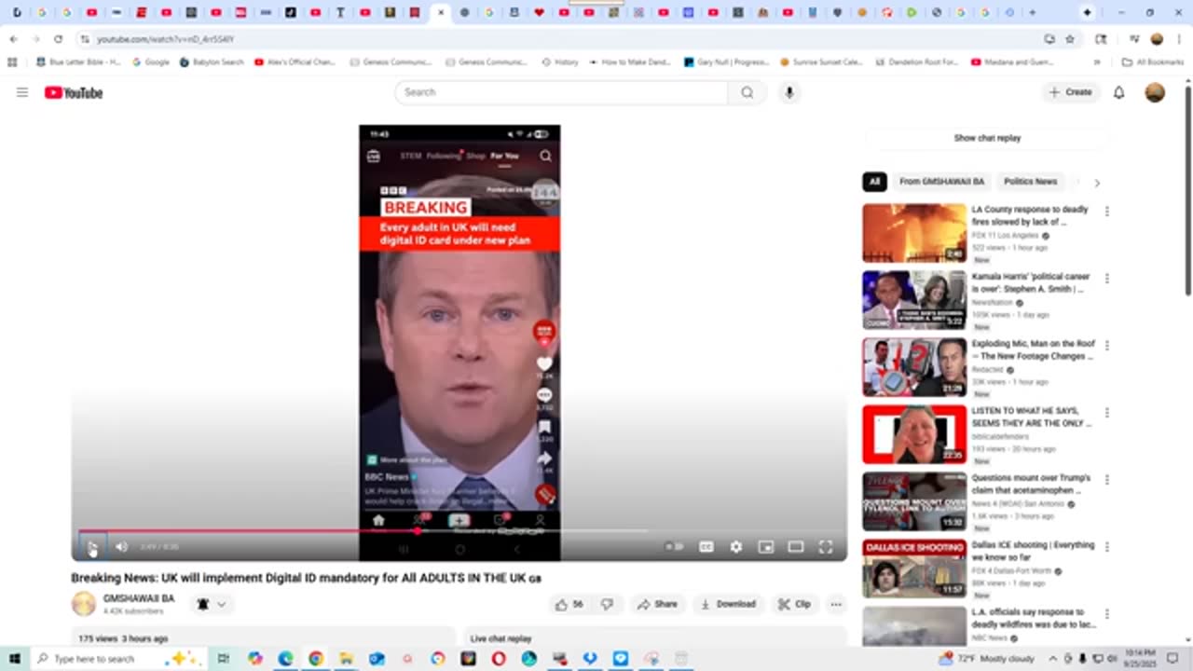Viewport: 1193px width, 671px height.
Task: Select the Politics News chip
Action: [x=1030, y=182]
